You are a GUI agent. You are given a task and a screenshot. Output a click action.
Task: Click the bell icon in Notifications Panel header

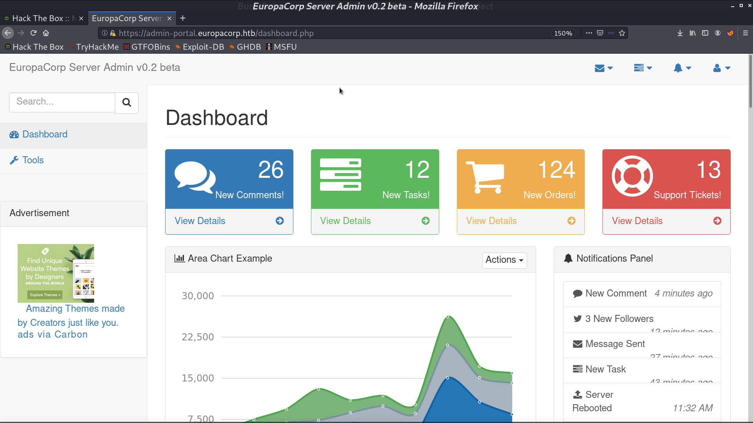(568, 258)
